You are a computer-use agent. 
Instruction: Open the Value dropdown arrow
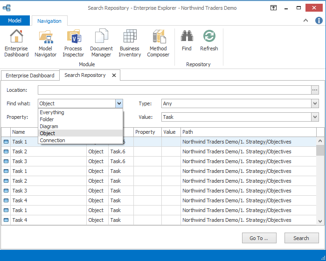point(315,117)
